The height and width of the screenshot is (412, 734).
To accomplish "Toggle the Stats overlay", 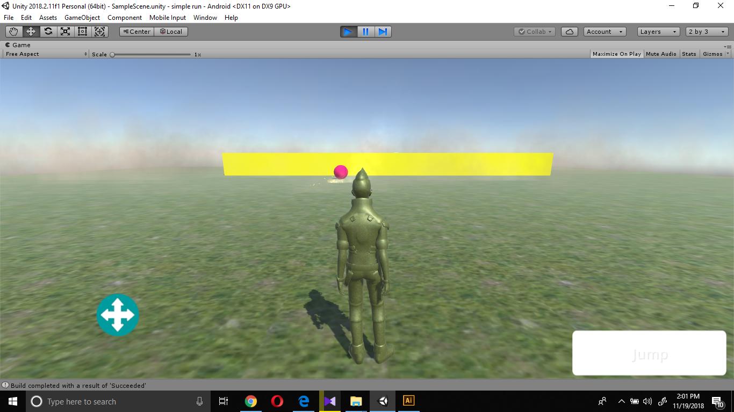I will pos(689,54).
